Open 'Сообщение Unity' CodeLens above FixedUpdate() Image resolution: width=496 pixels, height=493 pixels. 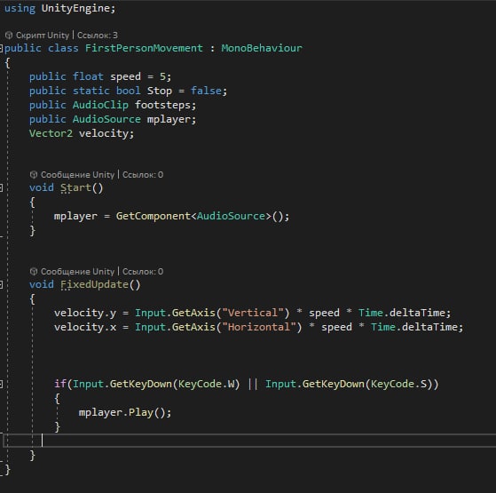(x=77, y=271)
